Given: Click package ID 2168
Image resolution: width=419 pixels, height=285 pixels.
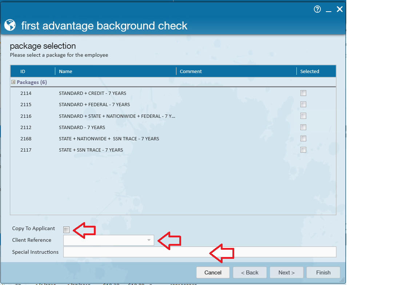Looking at the screenshot, I should [26, 139].
